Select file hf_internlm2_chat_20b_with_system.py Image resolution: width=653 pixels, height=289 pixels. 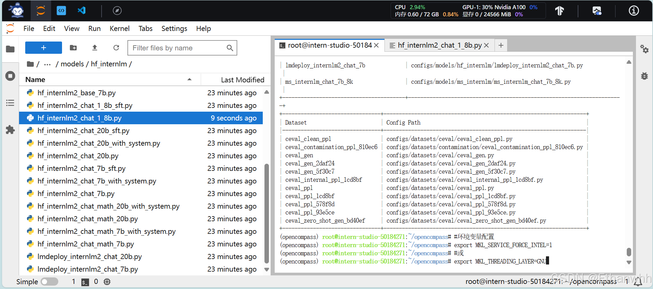(141, 143)
